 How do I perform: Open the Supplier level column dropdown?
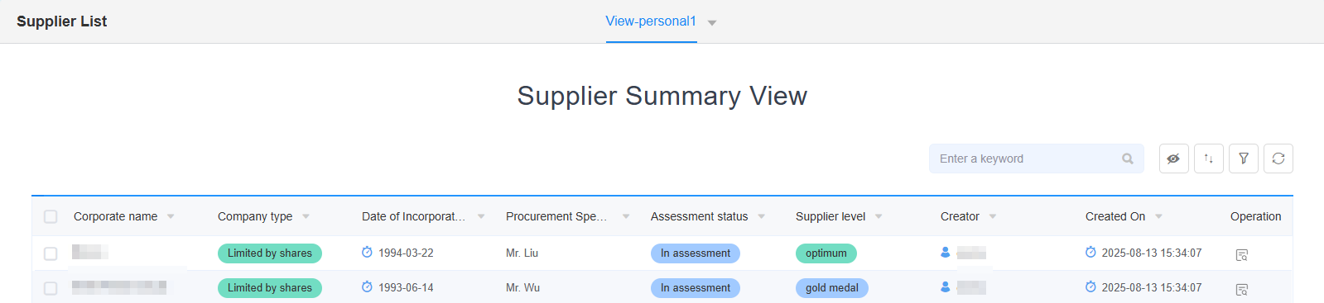[x=879, y=216]
